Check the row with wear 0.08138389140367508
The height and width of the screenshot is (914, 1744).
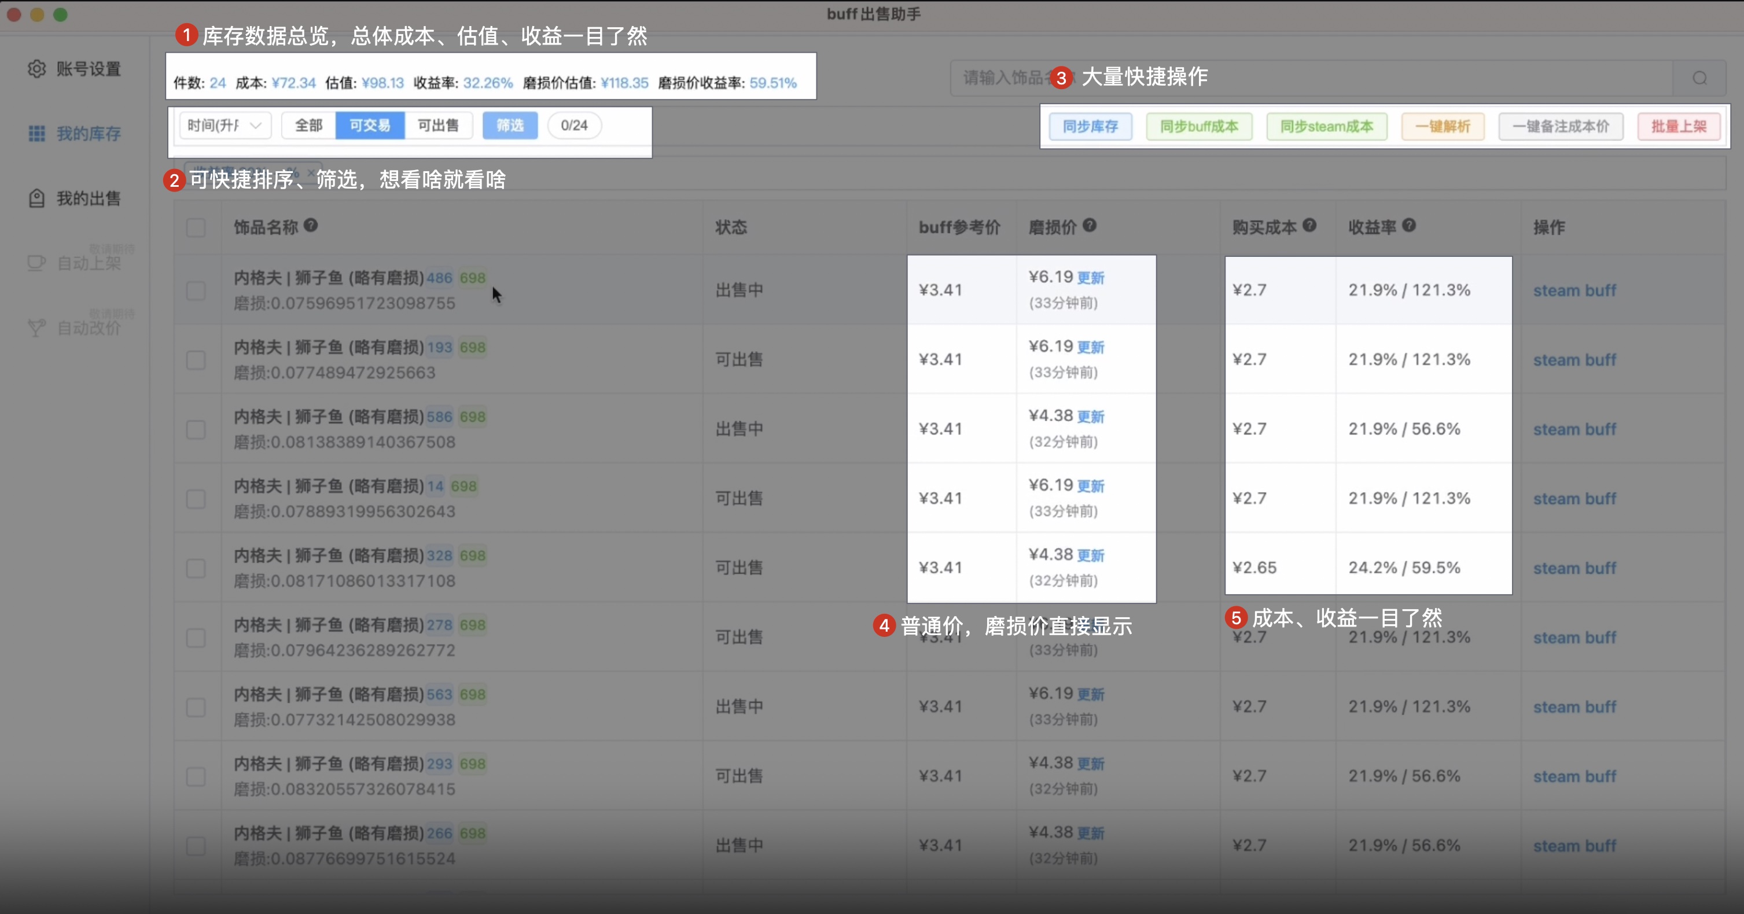pos(196,429)
